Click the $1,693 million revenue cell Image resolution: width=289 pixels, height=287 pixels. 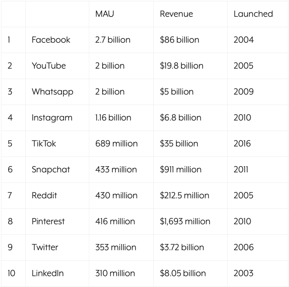(185, 221)
